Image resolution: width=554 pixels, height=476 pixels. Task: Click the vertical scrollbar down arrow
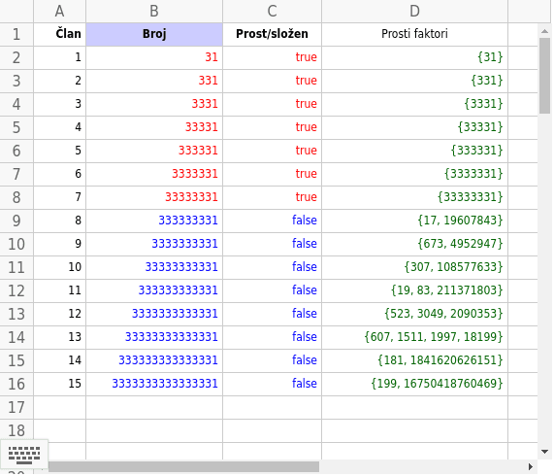[544, 452]
